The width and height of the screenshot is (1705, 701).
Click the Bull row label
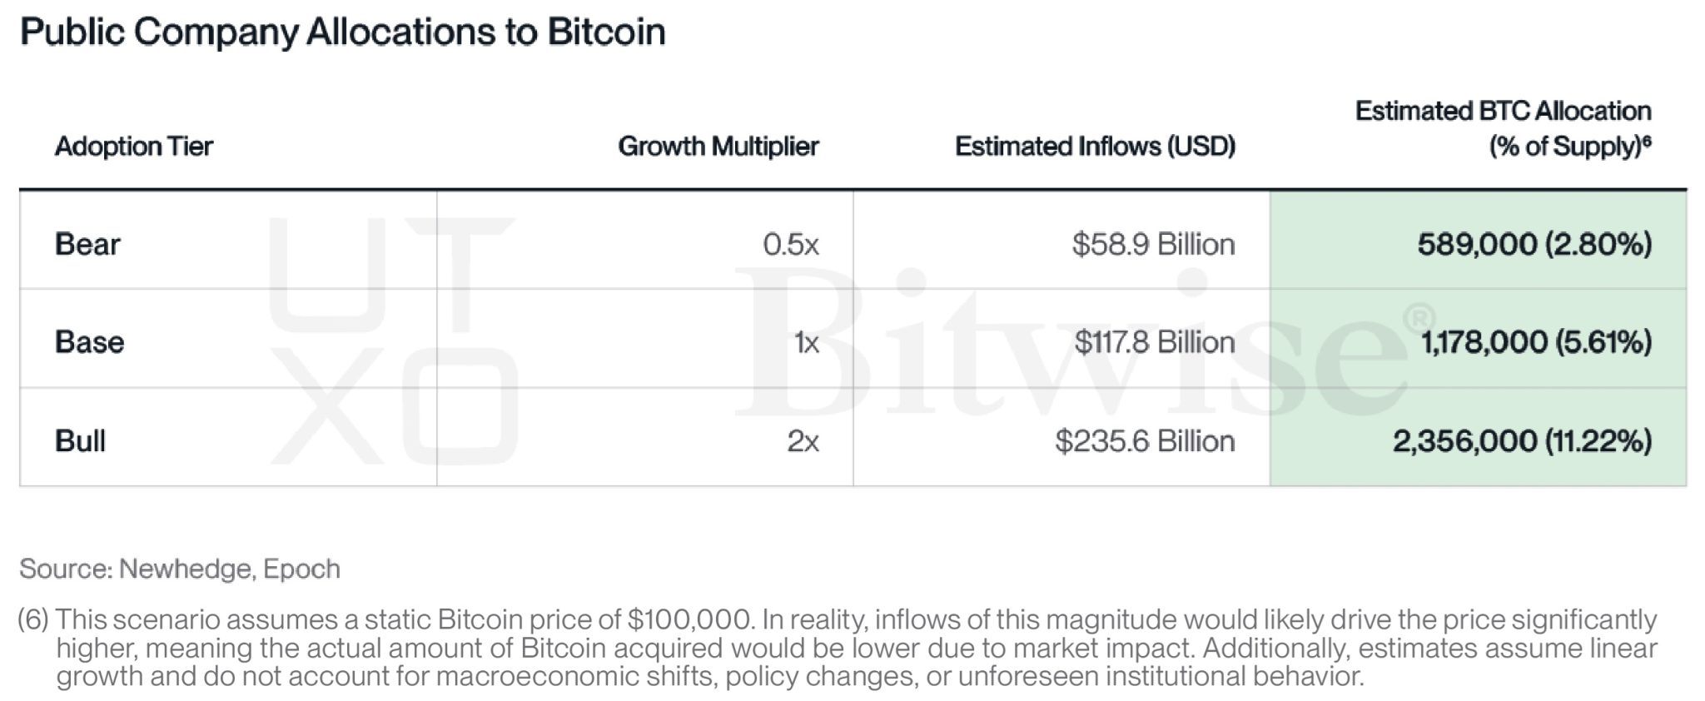tap(80, 440)
